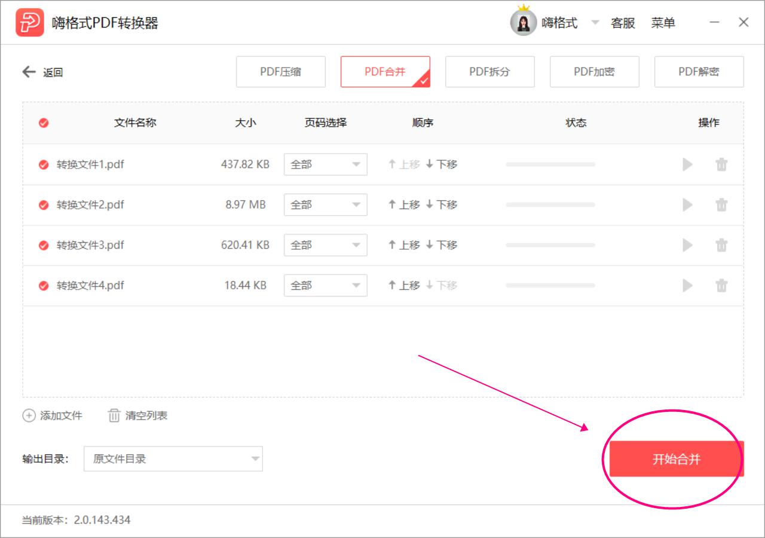
Task: Select file name 转换文件2.pdf
Action: [90, 204]
